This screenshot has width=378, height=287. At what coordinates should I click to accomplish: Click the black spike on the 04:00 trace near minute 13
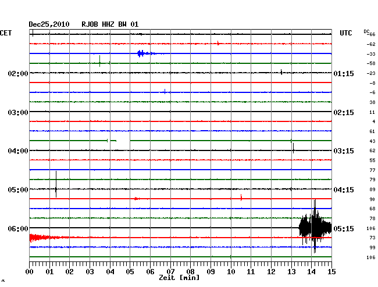293,148
